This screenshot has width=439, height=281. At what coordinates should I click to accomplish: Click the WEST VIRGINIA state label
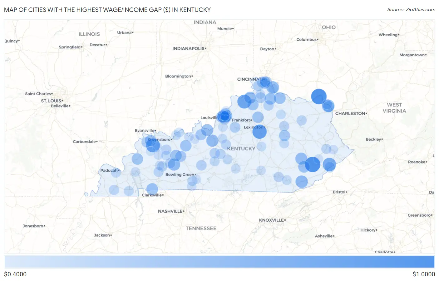[394, 108]
